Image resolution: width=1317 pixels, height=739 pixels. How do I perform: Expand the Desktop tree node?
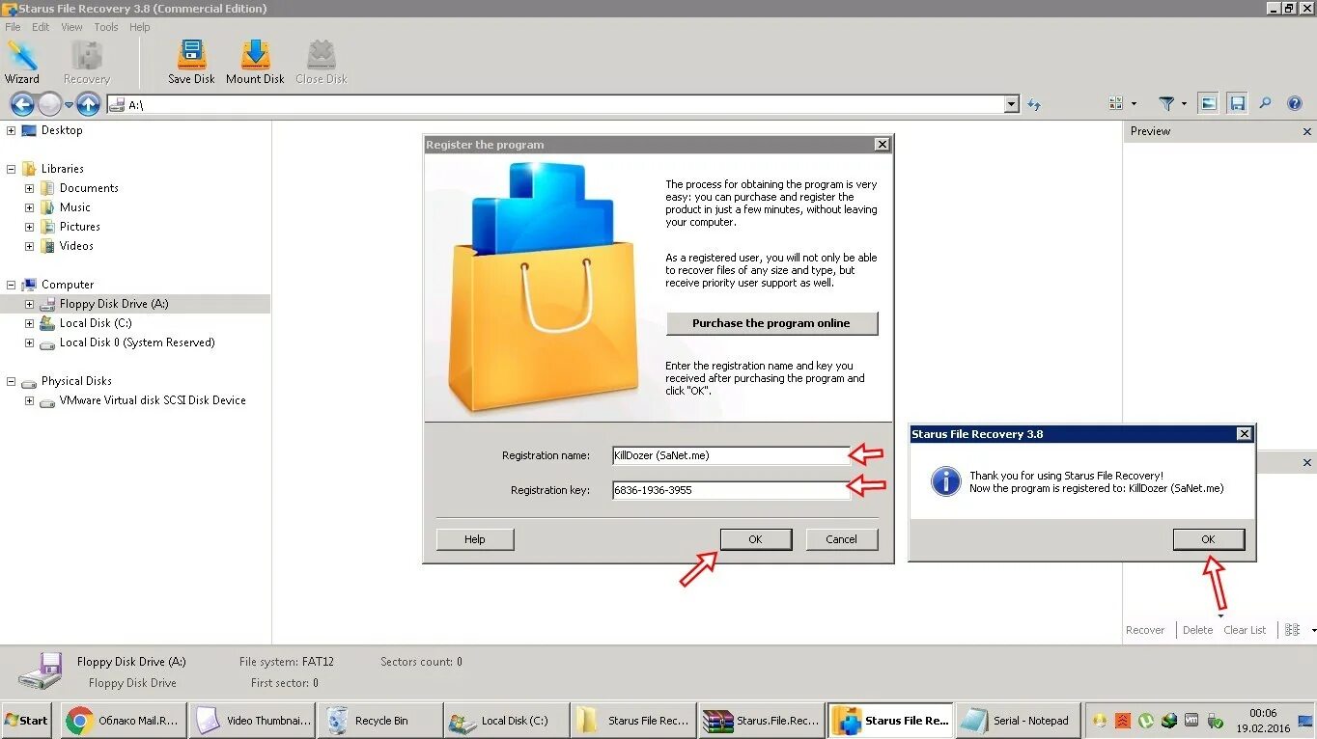click(x=11, y=130)
